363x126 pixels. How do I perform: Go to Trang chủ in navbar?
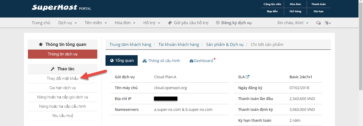pos(41,23)
